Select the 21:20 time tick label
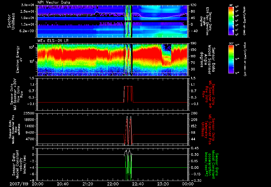 [88, 184]
